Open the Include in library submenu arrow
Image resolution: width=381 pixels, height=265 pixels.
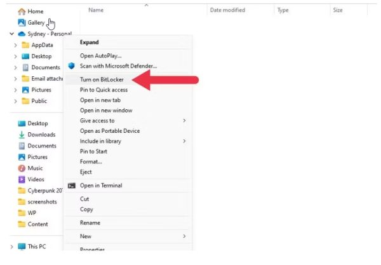[184, 141]
